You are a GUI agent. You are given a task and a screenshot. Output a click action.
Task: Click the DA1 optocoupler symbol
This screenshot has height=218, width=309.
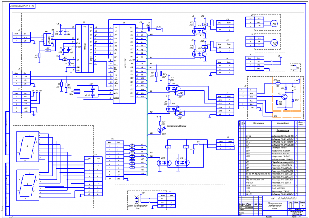(x=199, y=31)
